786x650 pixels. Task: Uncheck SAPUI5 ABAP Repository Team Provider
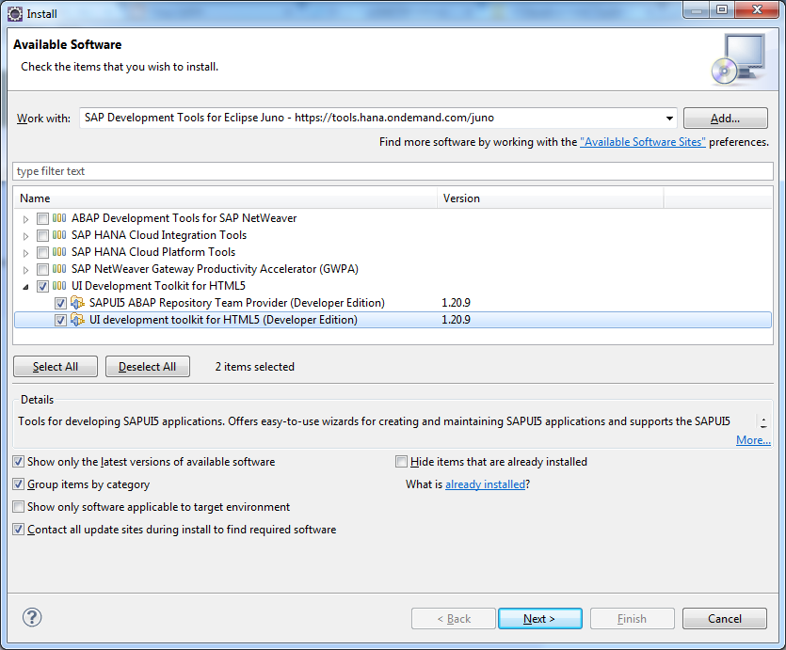point(60,304)
